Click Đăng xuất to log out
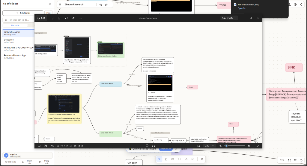This screenshot has width=307, height=166. [x=44, y=162]
